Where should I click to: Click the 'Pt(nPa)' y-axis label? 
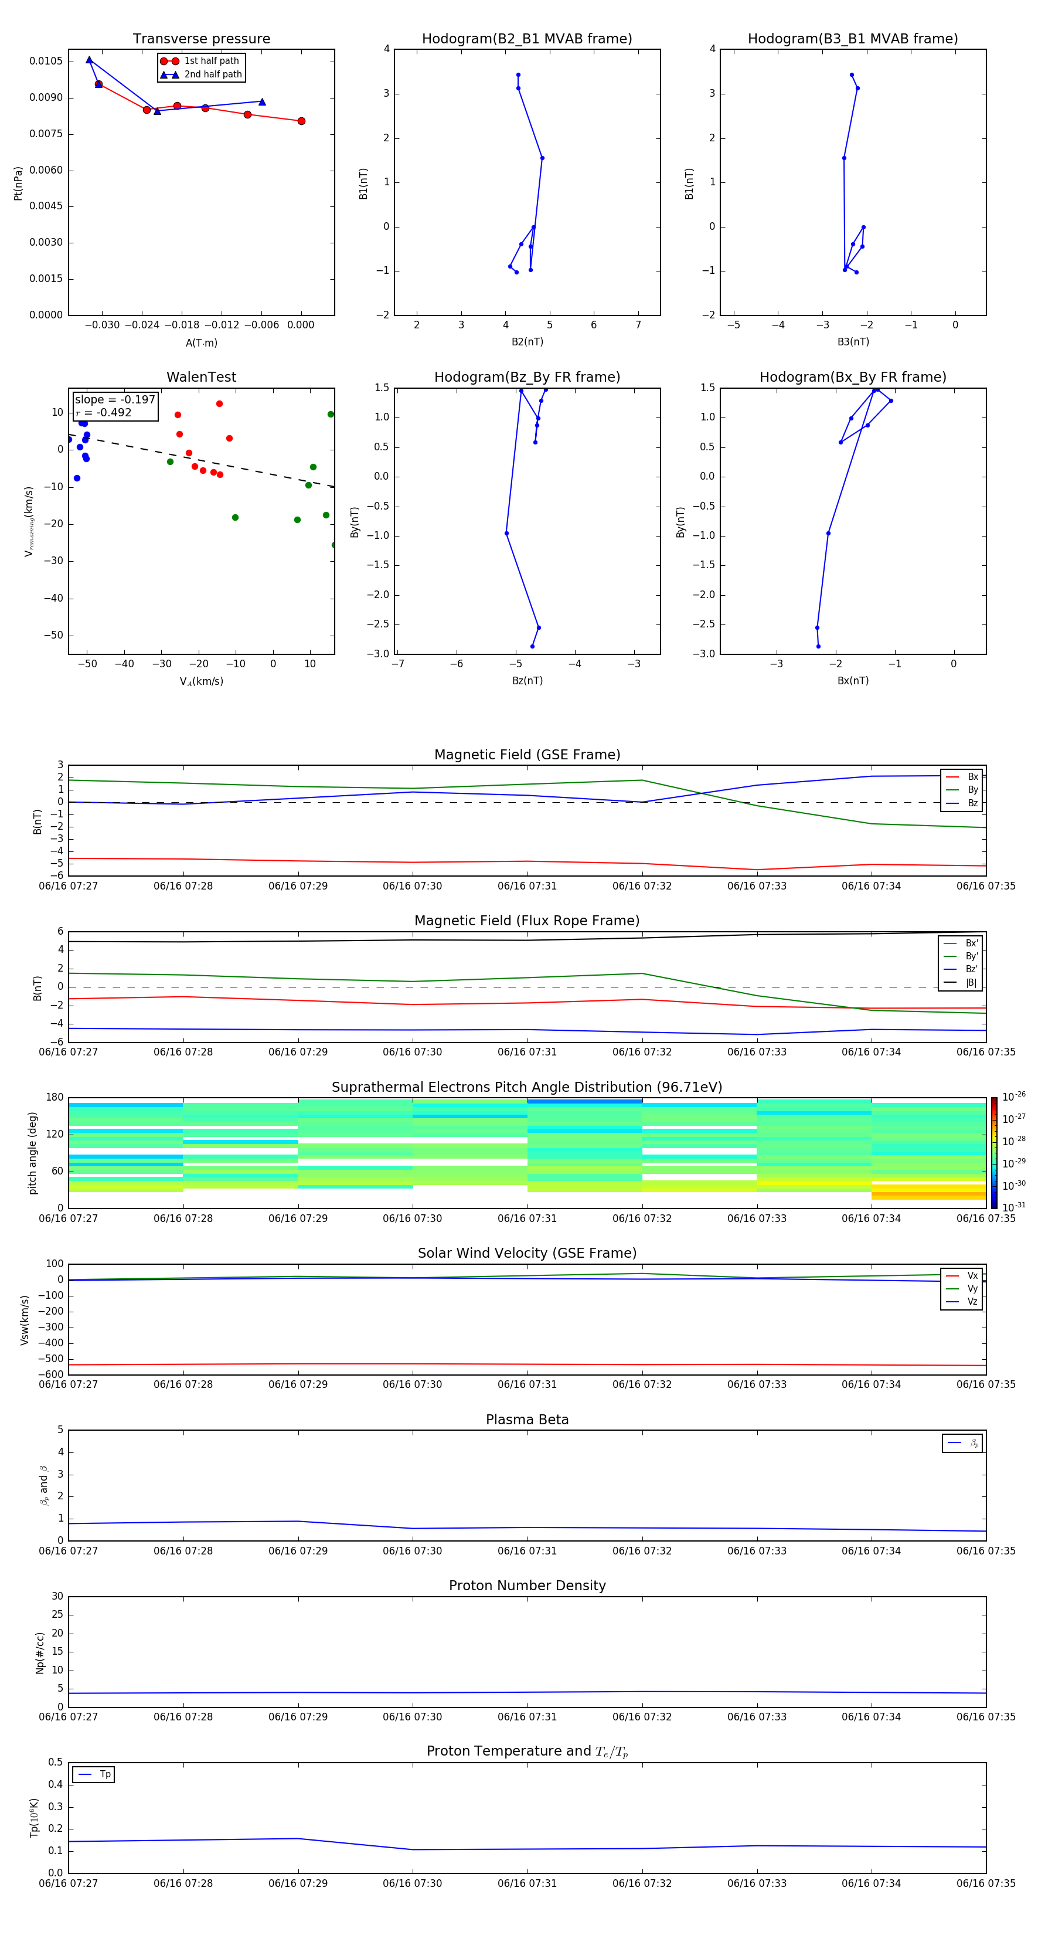point(18,184)
